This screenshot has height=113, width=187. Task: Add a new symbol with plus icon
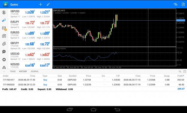click(x=41, y=4)
